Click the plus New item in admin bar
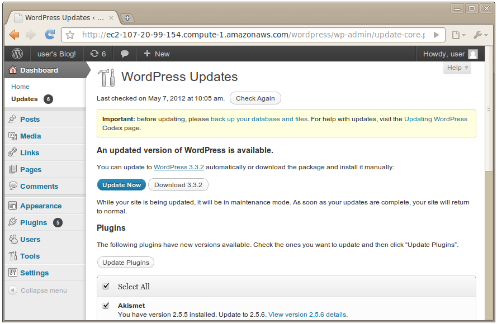Image resolution: width=497 pixels, height=324 pixels. (x=157, y=54)
